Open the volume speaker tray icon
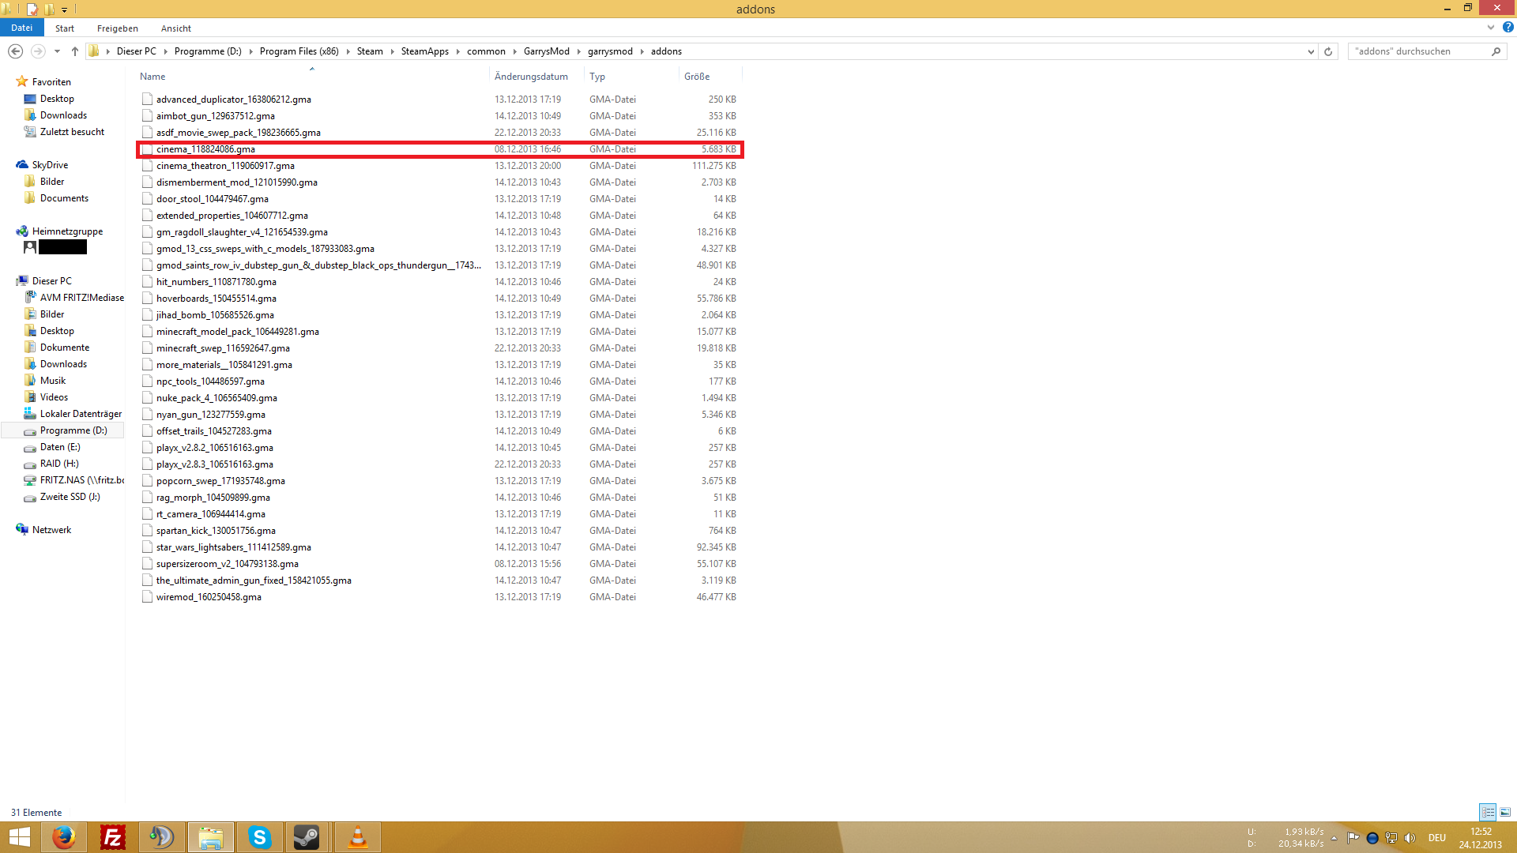 [x=1410, y=838]
